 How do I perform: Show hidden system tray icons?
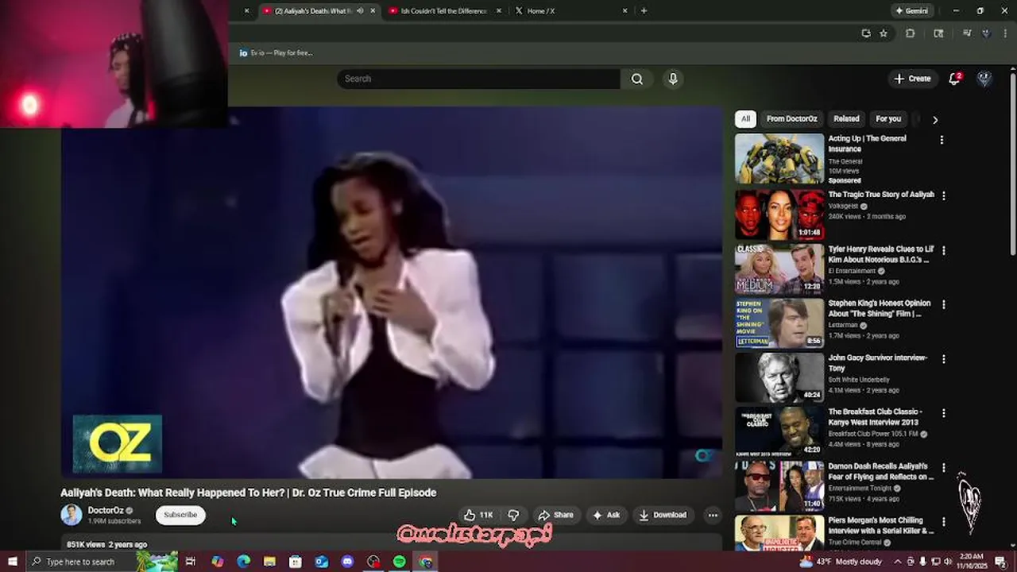tap(898, 562)
